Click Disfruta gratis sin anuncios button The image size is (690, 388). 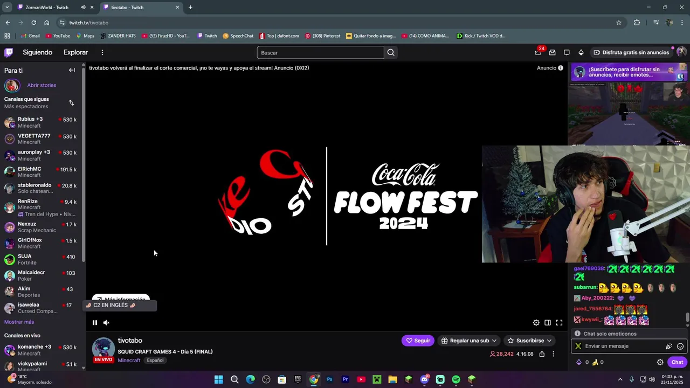631,52
